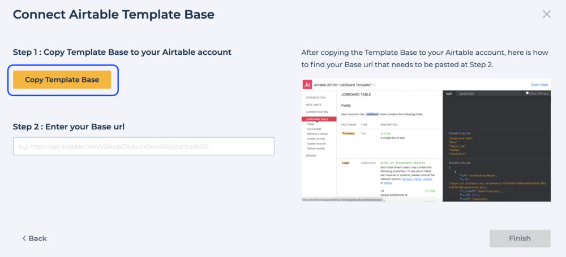Select the "Step 1 : Copy Template Base" heading
This screenshot has height=257, width=566.
122,52
